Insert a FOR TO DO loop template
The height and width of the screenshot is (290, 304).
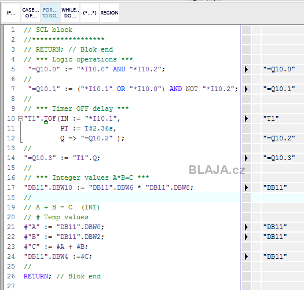50,13
